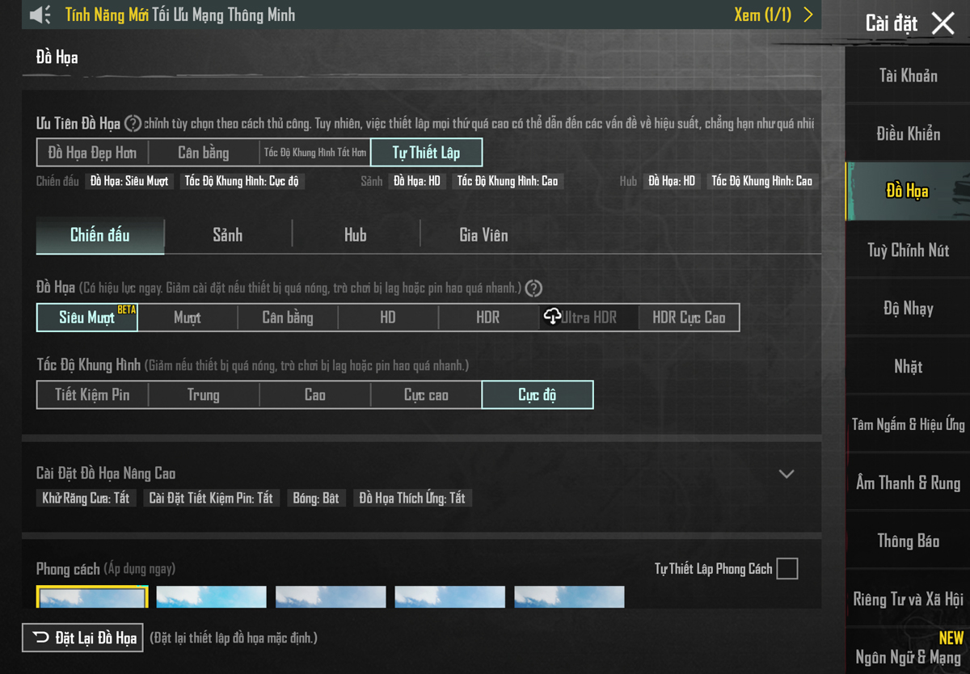Click Cài Đặt Đồ Họa Nâng Cao heading
The height and width of the screenshot is (674, 970).
[106, 474]
